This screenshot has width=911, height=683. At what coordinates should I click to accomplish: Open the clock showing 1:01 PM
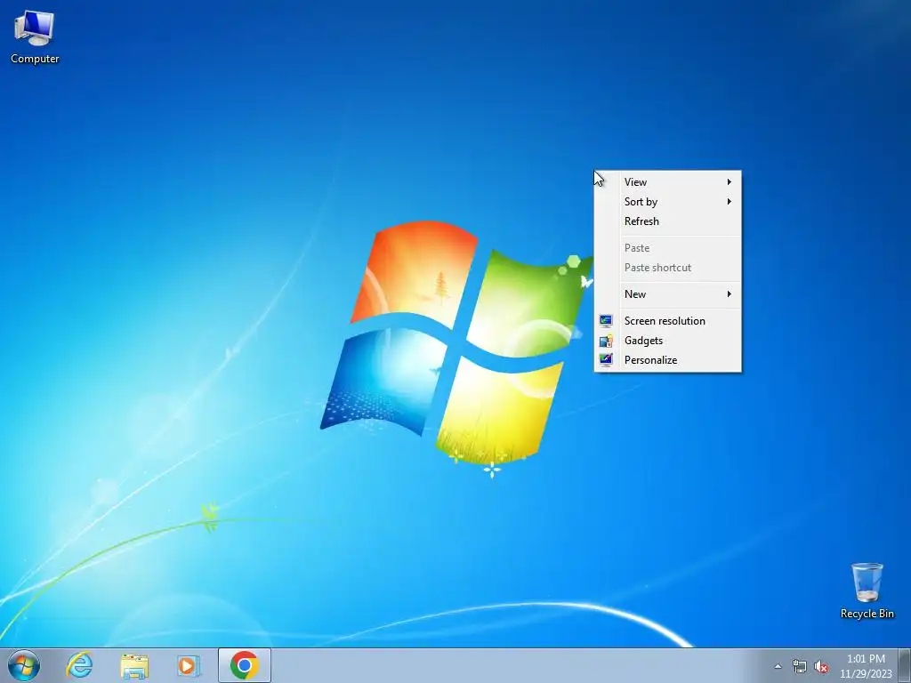point(866,666)
